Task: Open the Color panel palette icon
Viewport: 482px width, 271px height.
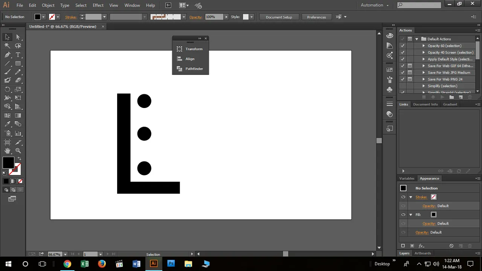Action: pos(390,36)
